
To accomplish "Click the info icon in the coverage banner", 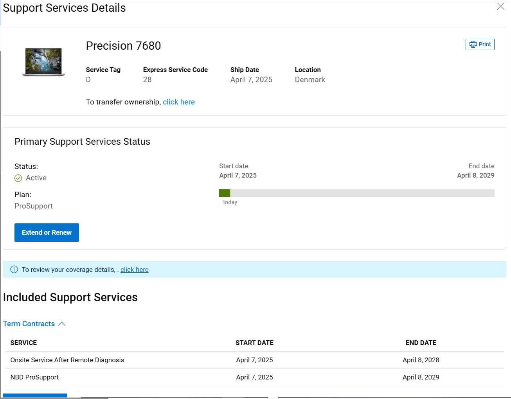I will [x=14, y=270].
